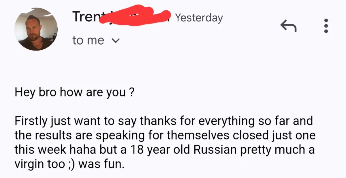Tap the word "themselves" in the message
The width and height of the screenshot is (346, 178).
194,136
